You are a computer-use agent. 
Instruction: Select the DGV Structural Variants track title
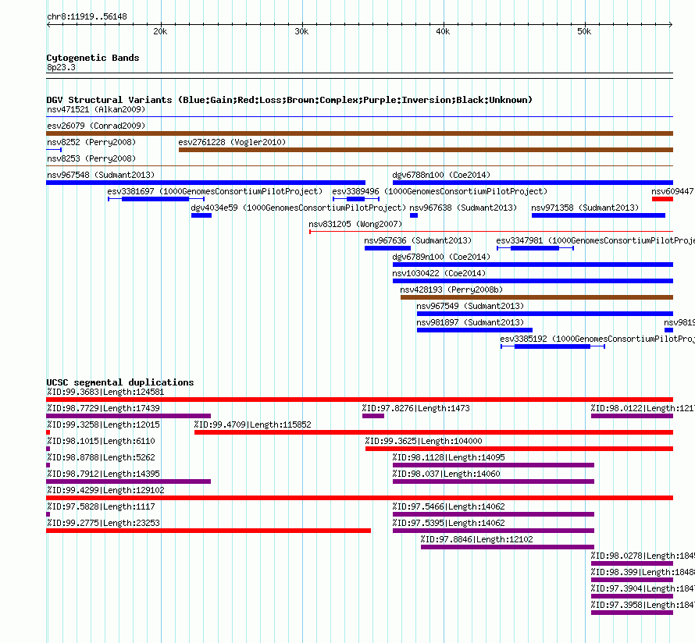[x=290, y=100]
